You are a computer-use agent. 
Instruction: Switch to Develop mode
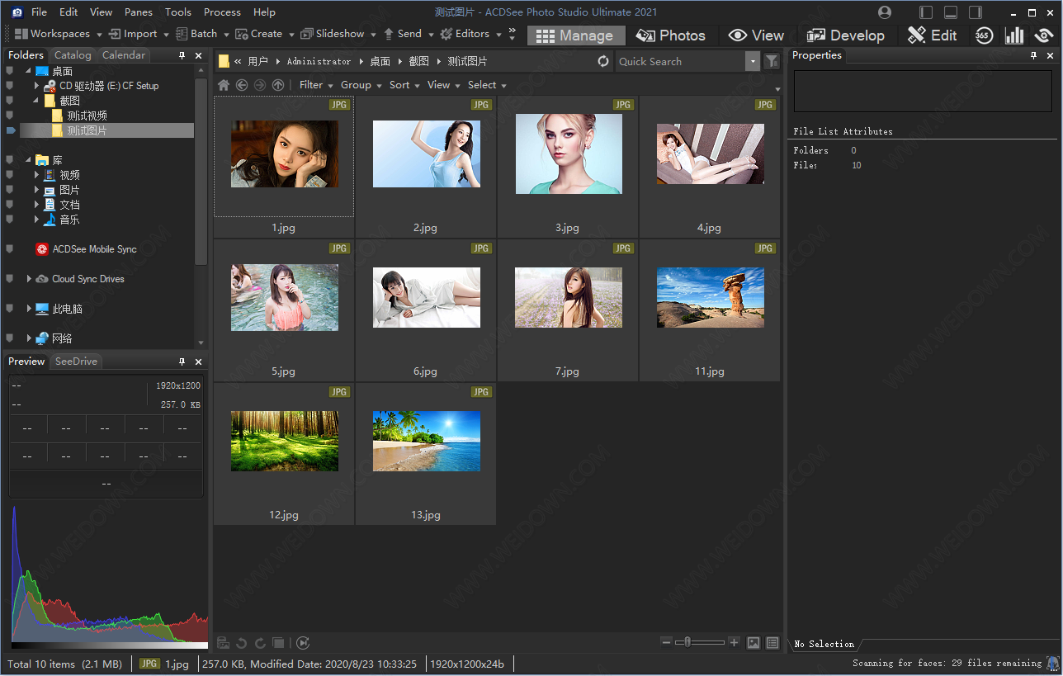(845, 35)
